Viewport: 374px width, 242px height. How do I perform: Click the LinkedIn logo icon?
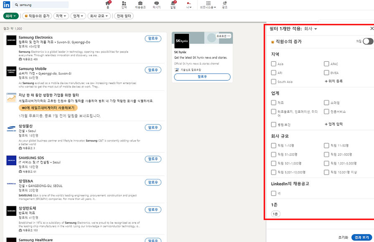coord(7,5)
